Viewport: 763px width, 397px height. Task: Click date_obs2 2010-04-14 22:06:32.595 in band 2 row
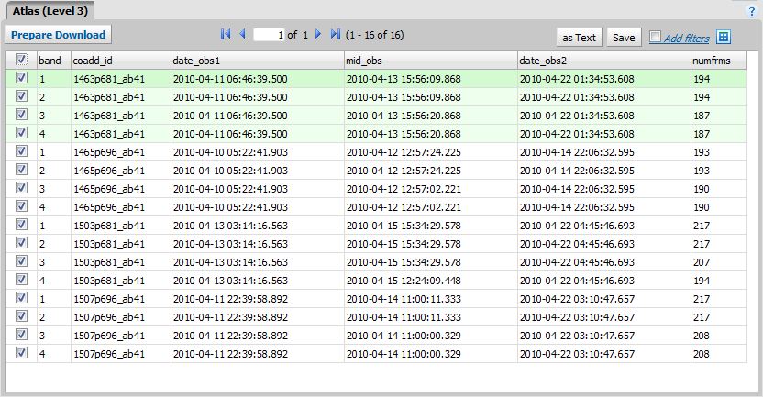[577, 171]
